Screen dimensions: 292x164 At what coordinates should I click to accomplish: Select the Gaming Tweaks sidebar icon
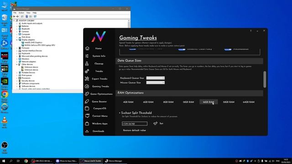(x=87, y=86)
